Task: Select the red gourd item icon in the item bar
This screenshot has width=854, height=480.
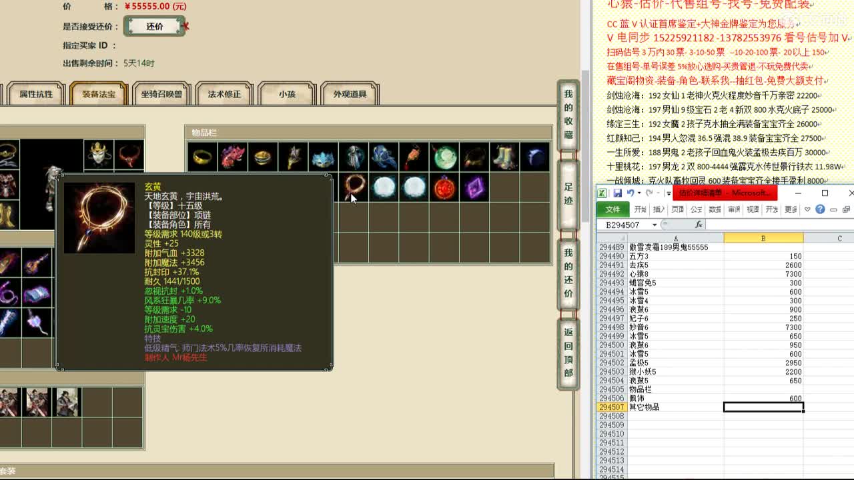Action: 414,157
